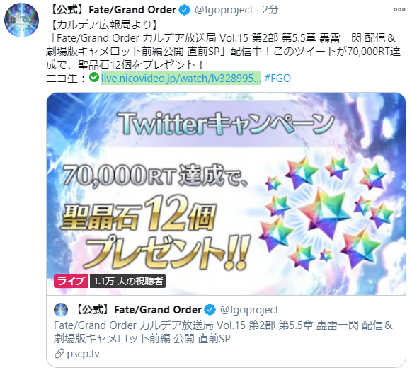The height and width of the screenshot is (375, 412).
Task: Click the chain link icon beside pscp.tv
Action: pyautogui.click(x=59, y=354)
